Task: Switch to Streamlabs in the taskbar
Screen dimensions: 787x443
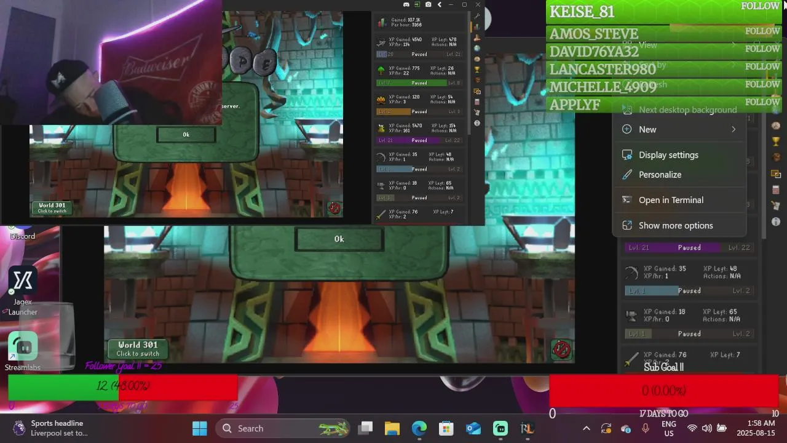Action: [x=500, y=428]
